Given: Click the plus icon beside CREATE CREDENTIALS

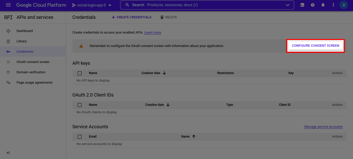Looking at the screenshot, I should tap(113, 17).
